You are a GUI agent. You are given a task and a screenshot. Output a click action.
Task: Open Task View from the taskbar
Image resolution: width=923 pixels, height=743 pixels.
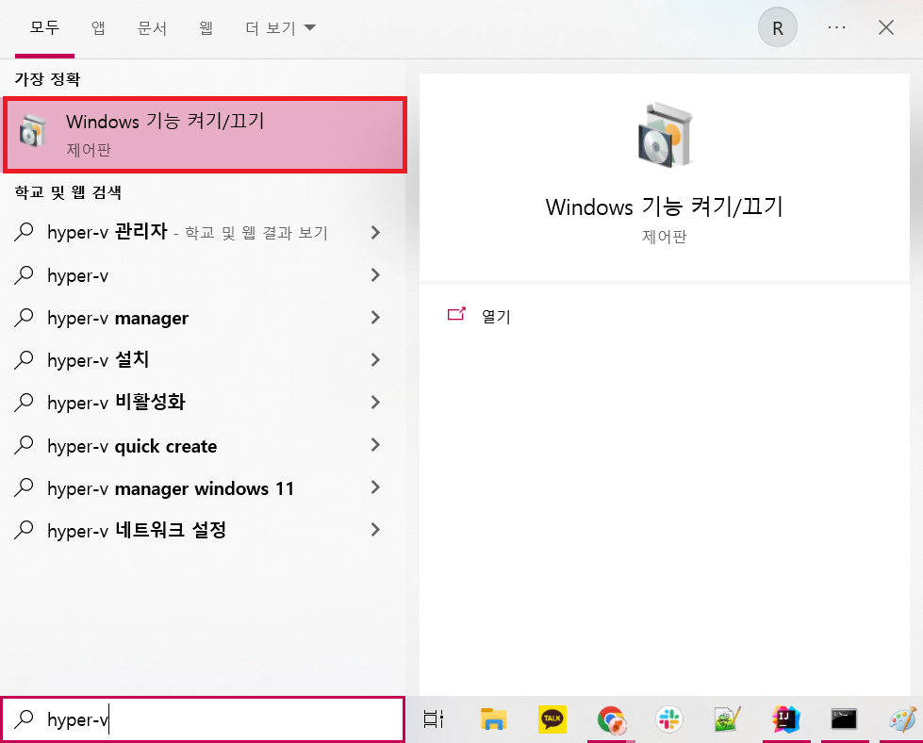(x=434, y=718)
